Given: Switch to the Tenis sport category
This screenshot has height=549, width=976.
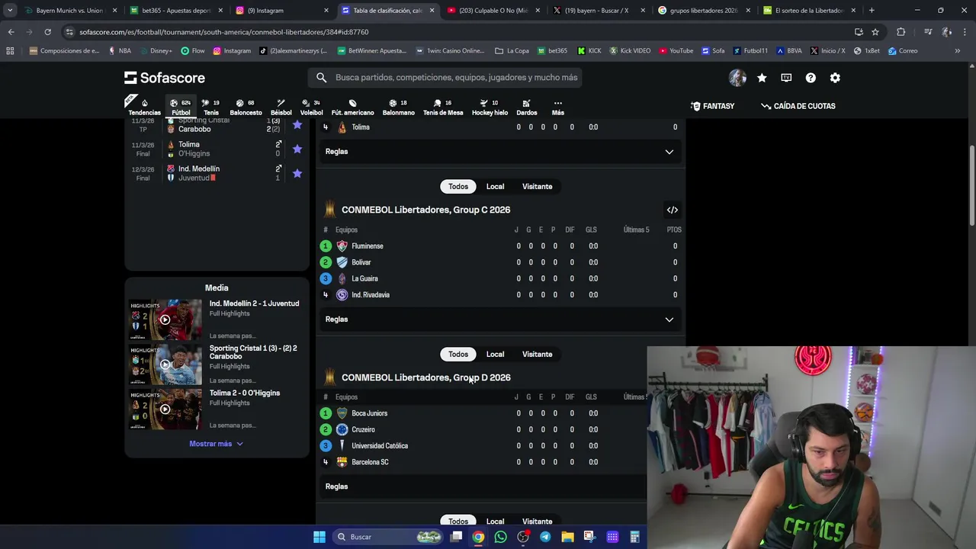Looking at the screenshot, I should point(211,107).
